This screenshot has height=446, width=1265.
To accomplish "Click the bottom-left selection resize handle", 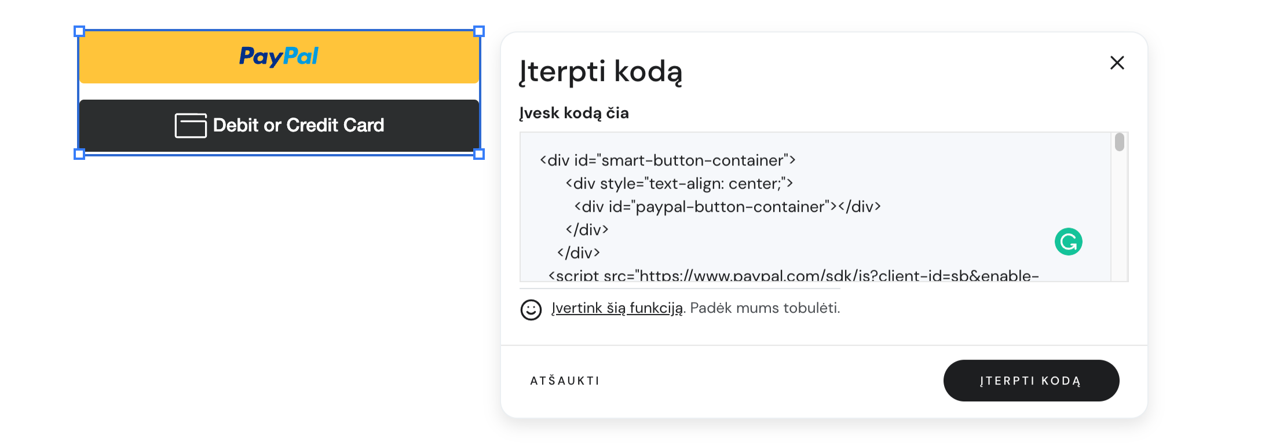I will coord(80,154).
